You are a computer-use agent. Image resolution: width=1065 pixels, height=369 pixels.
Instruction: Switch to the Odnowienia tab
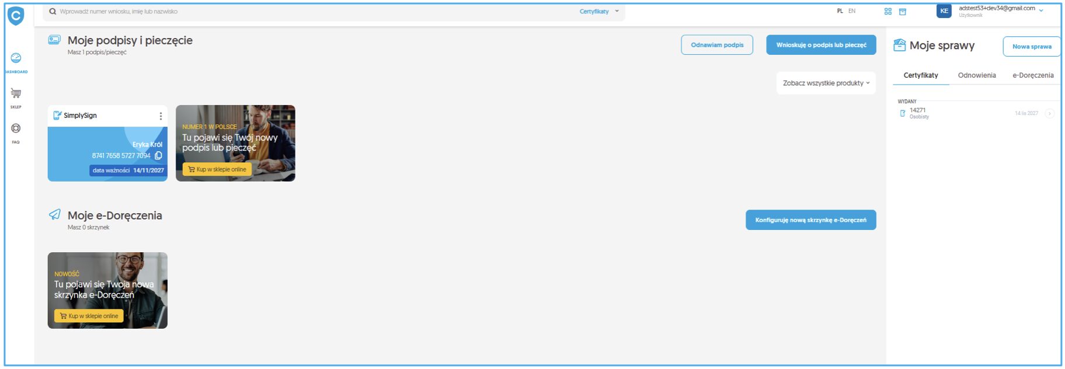(x=976, y=75)
